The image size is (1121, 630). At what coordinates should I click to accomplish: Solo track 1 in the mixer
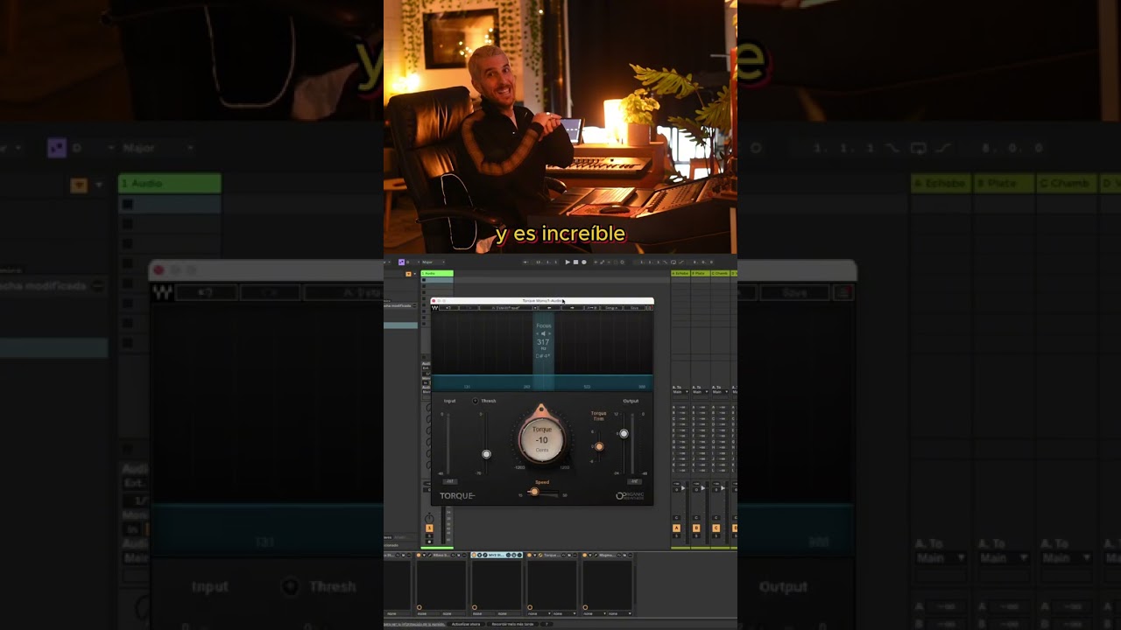coord(429,535)
